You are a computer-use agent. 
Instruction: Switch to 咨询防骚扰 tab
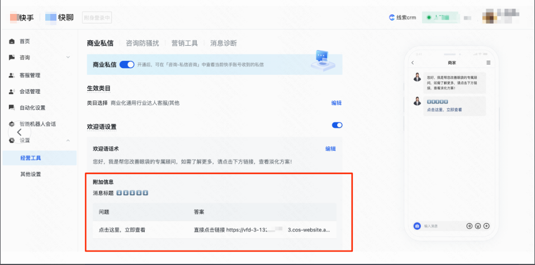tap(143, 44)
